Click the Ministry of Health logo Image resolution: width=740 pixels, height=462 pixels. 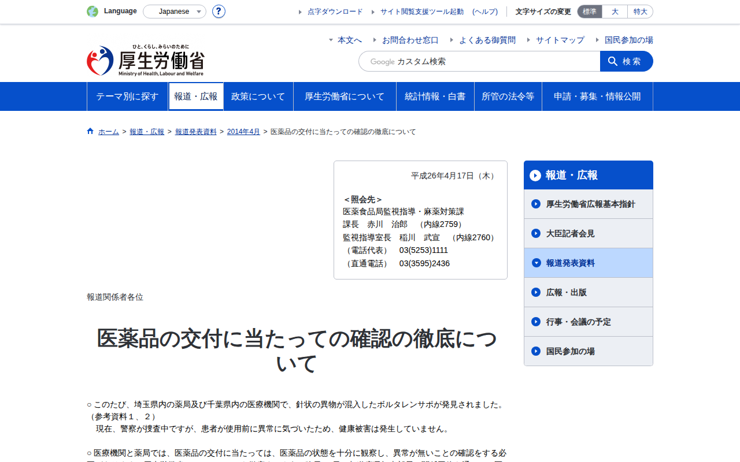pyautogui.click(x=146, y=60)
